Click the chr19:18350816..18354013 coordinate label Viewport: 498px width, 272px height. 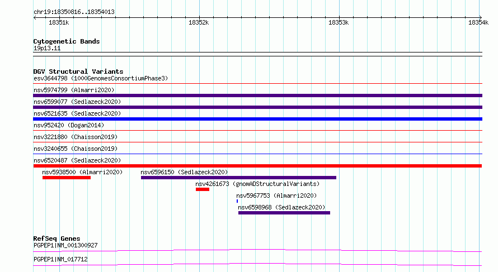click(x=74, y=12)
